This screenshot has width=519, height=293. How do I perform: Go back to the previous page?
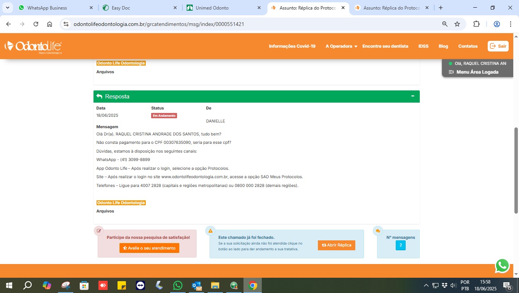click(x=8, y=24)
